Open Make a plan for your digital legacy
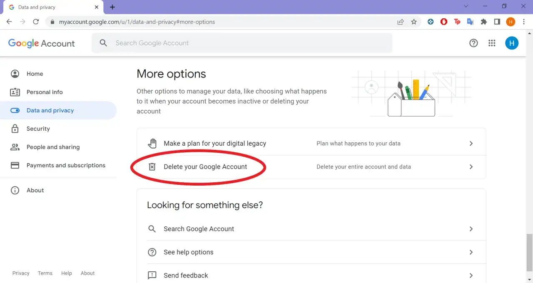Screen dimensions: 533x283 coord(311,143)
